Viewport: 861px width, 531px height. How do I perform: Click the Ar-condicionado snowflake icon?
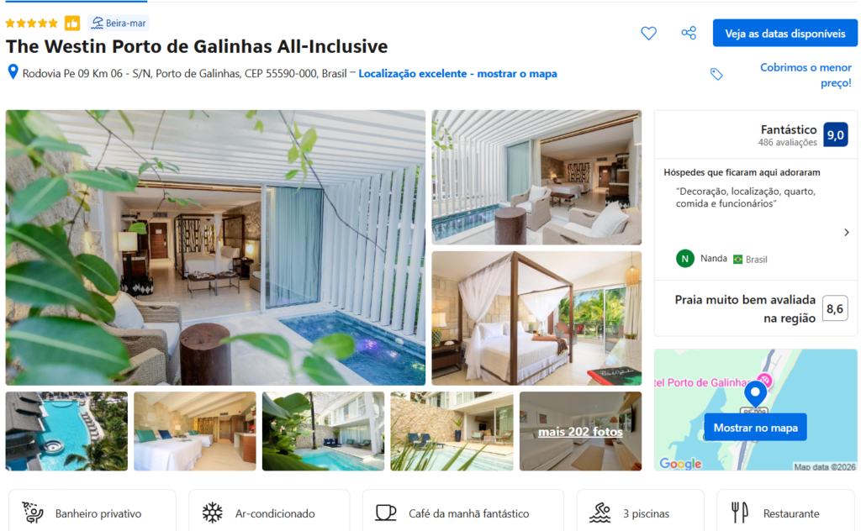212,513
